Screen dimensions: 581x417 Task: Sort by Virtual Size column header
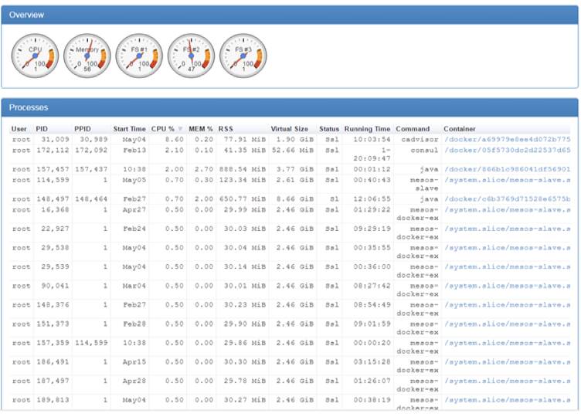pyautogui.click(x=290, y=129)
